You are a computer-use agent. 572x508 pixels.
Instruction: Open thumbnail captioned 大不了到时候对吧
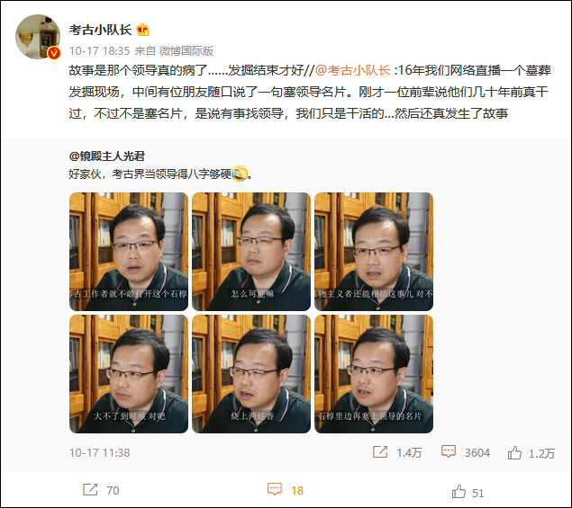point(129,374)
